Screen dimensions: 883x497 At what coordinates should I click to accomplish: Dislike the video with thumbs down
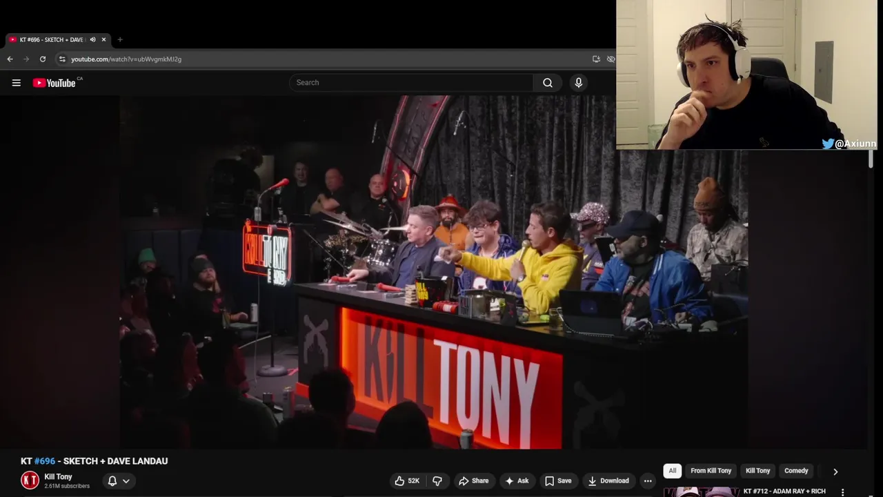click(x=437, y=481)
